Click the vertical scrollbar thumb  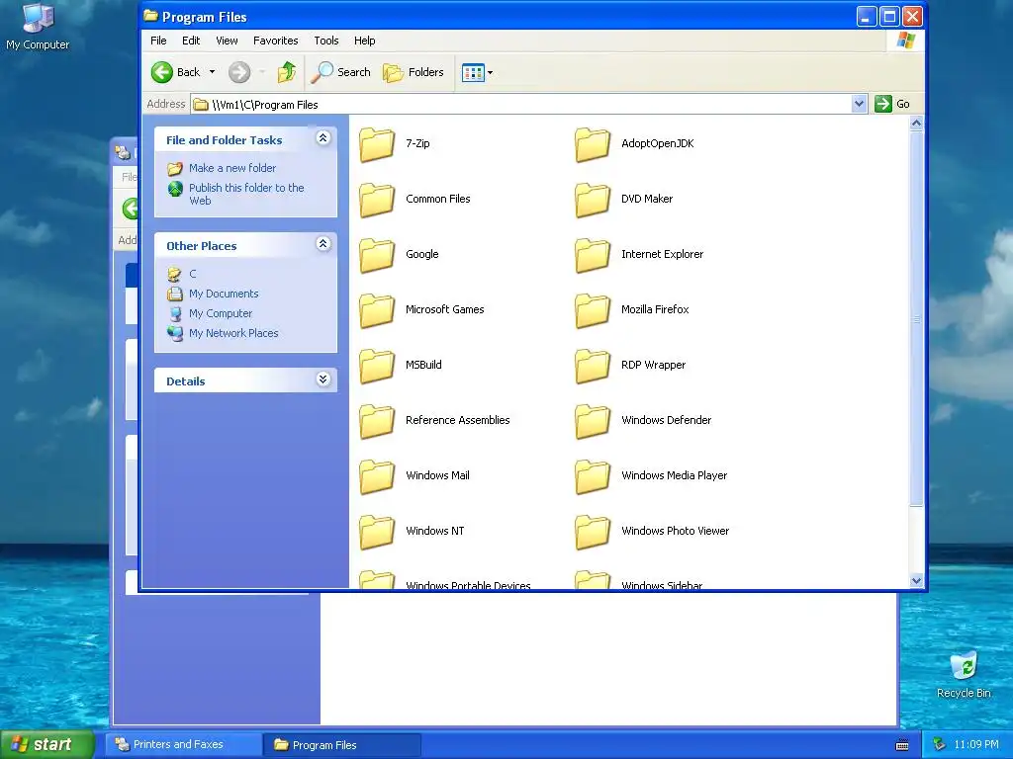[916, 318]
